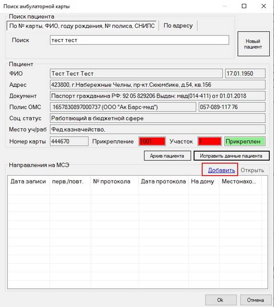Screen dimensions: 274x307
Task: Click the 'Дата протокола' column header
Action: tap(163, 181)
